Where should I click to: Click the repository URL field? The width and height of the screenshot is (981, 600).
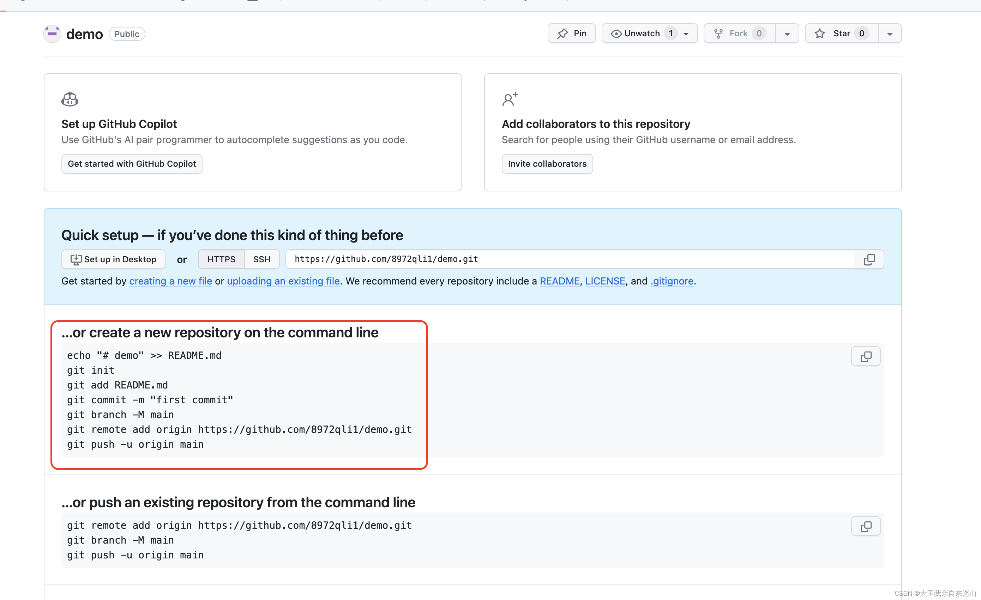coord(570,259)
